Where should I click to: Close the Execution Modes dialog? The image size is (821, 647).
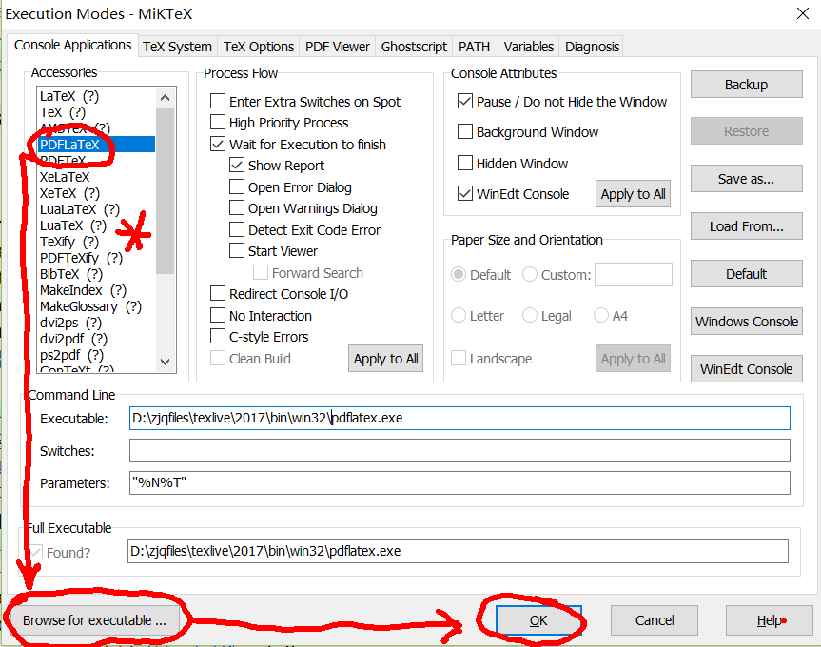coord(803,13)
